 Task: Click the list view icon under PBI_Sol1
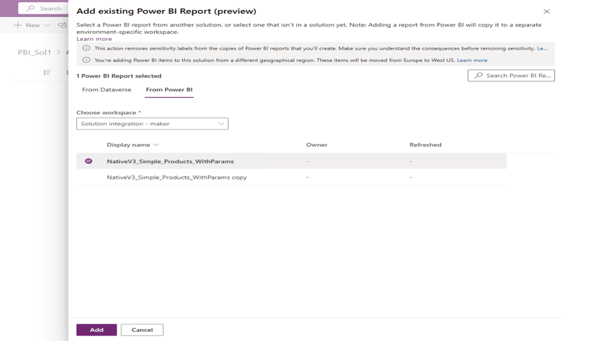(47, 72)
